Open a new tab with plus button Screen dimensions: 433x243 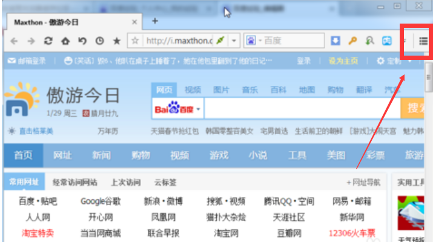155,21
